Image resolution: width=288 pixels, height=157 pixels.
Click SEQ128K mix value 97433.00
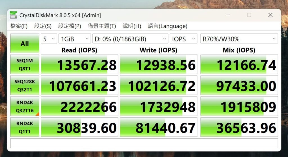pyautogui.click(x=239, y=85)
